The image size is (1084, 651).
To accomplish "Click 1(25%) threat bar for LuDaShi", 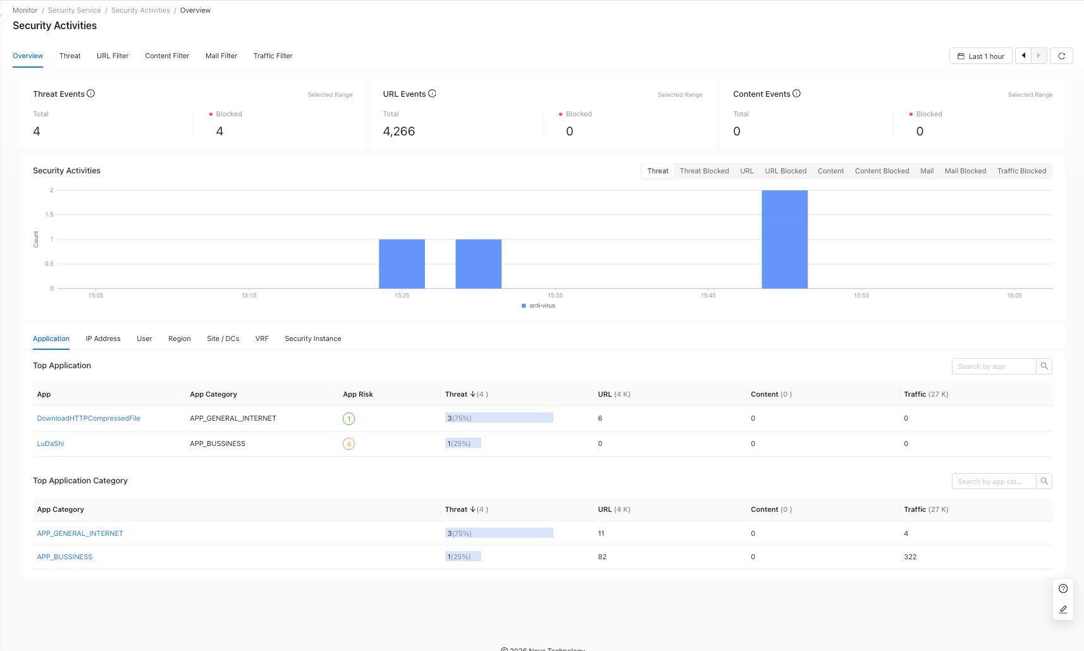I will pos(463,443).
